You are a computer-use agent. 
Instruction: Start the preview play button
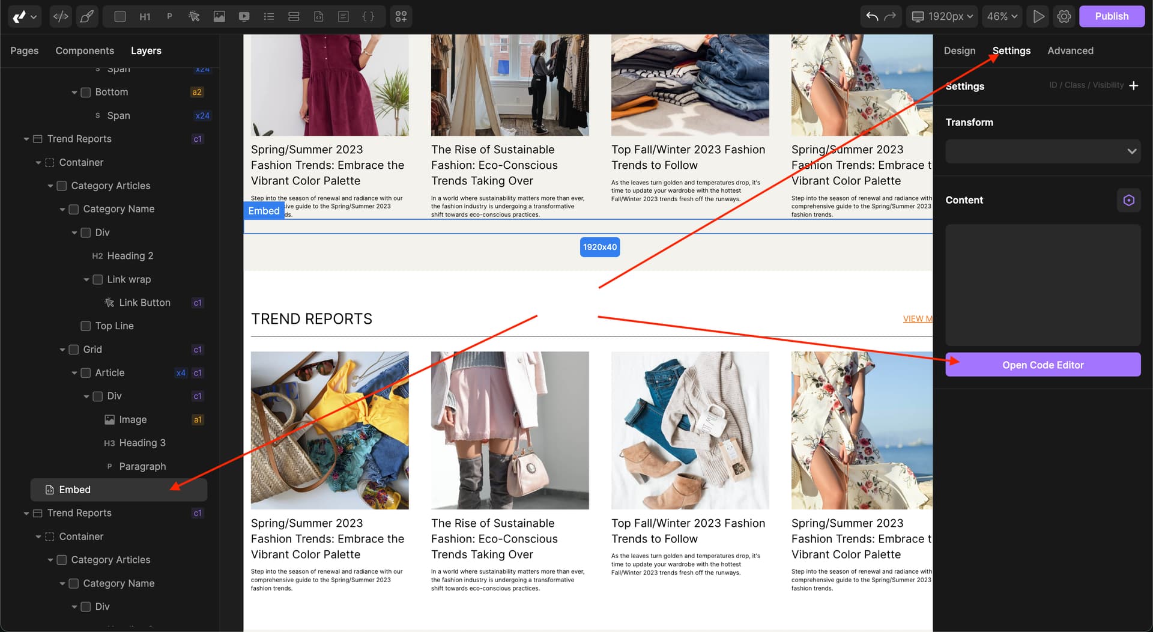pos(1038,16)
